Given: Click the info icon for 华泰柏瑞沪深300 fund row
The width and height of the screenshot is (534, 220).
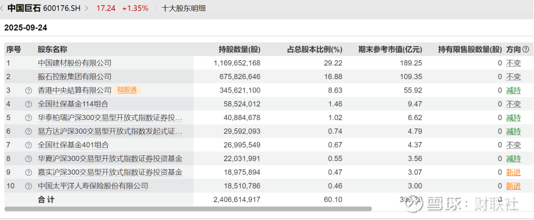Looking at the screenshot, I should point(28,118).
